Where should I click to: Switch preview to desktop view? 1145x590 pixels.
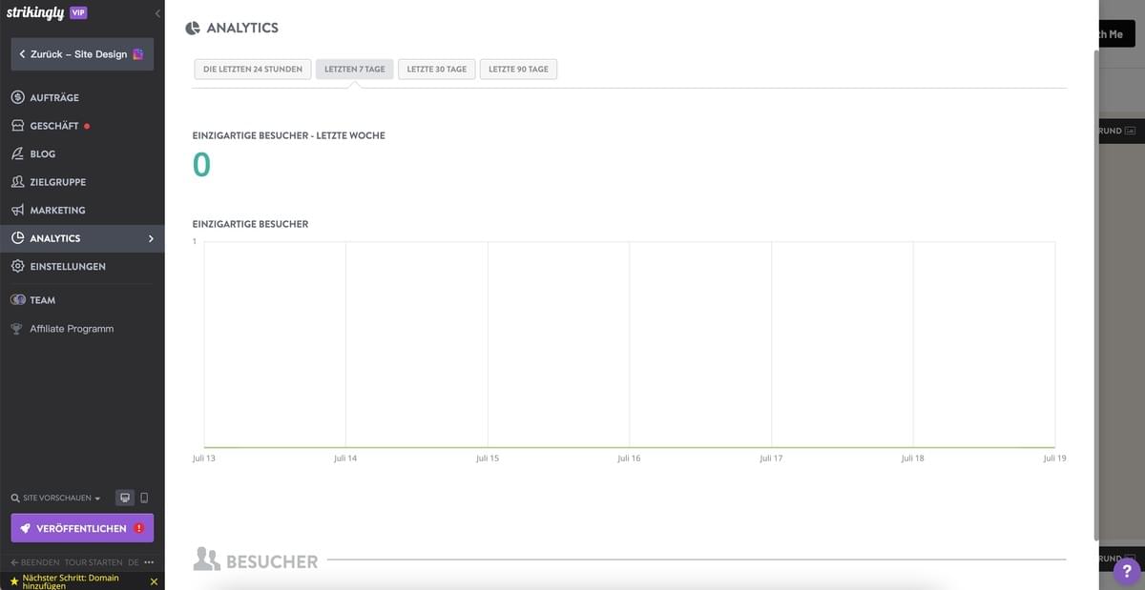124,498
